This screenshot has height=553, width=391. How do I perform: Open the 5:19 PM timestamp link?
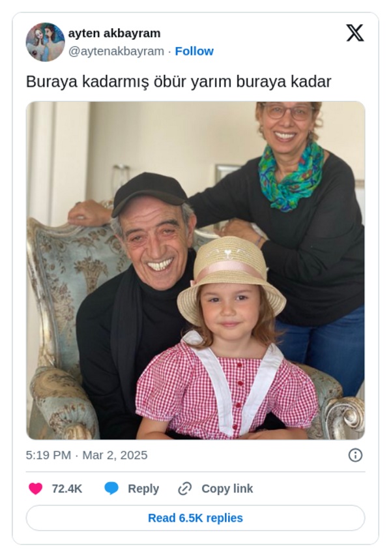[x=48, y=455]
